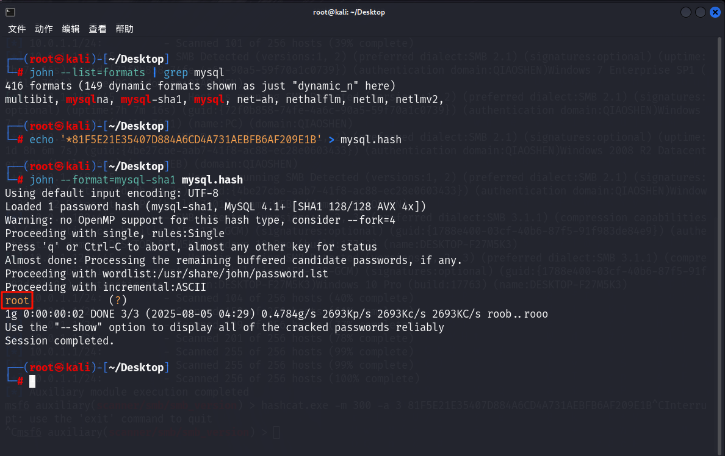Image resolution: width=725 pixels, height=456 pixels.
Task: Minimize the terminal window
Action: pyautogui.click(x=686, y=12)
